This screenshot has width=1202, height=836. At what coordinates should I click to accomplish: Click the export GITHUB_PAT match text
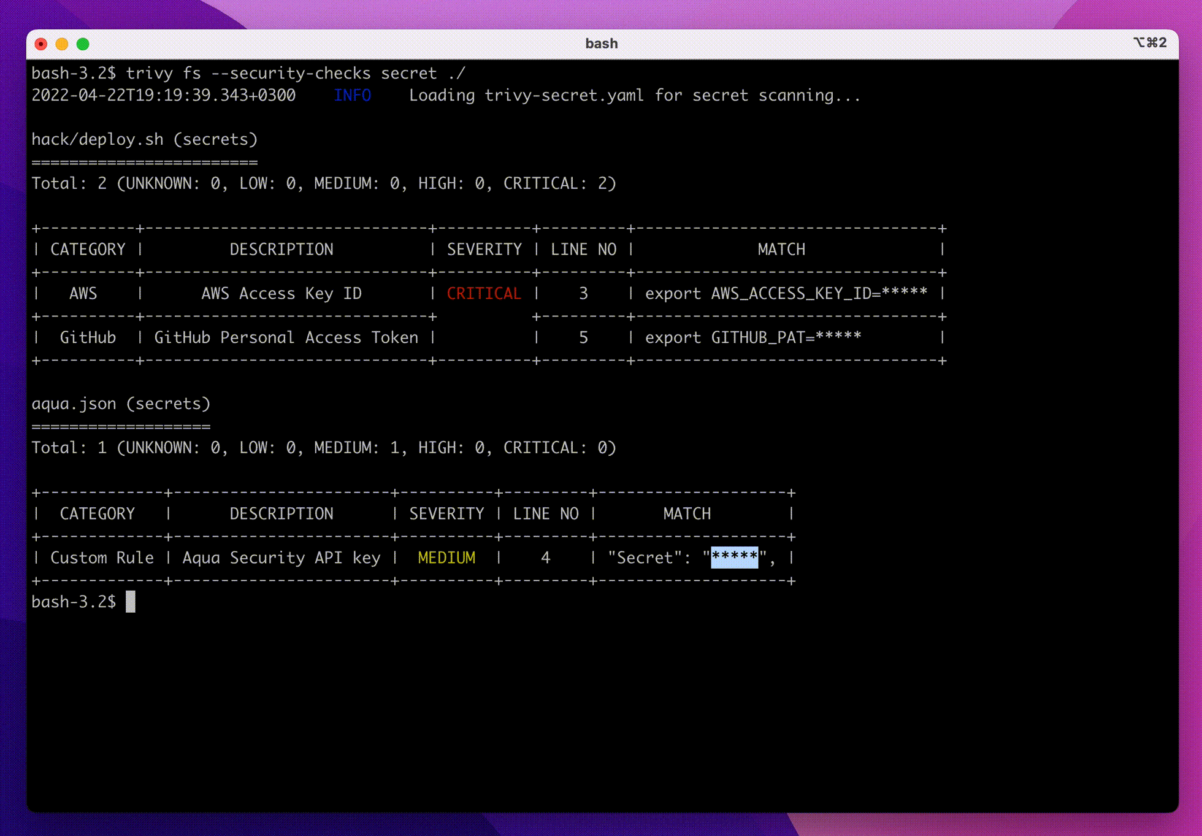[753, 338]
